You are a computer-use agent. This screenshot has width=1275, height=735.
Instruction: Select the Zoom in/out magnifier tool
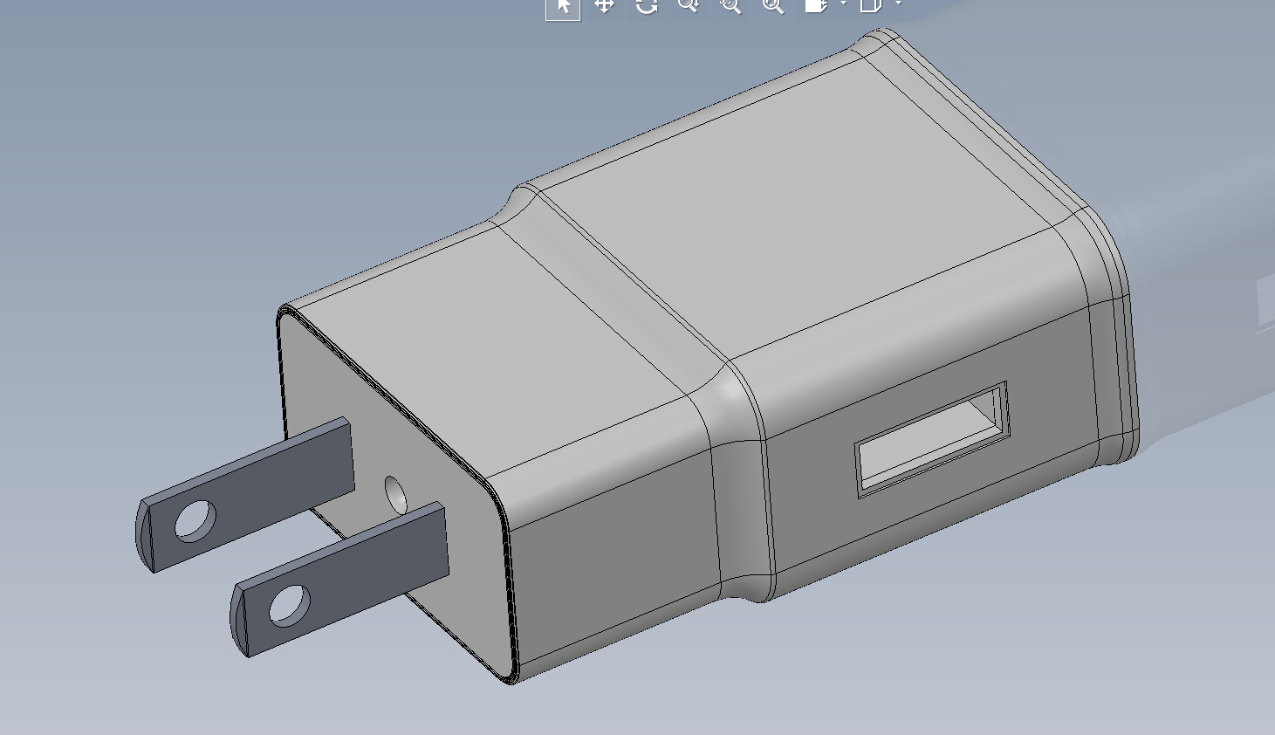pos(689,6)
